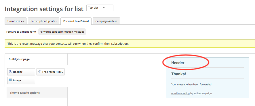Open Forward to a friend form subtab
Screen dimensions: 255x106
pos(21,32)
